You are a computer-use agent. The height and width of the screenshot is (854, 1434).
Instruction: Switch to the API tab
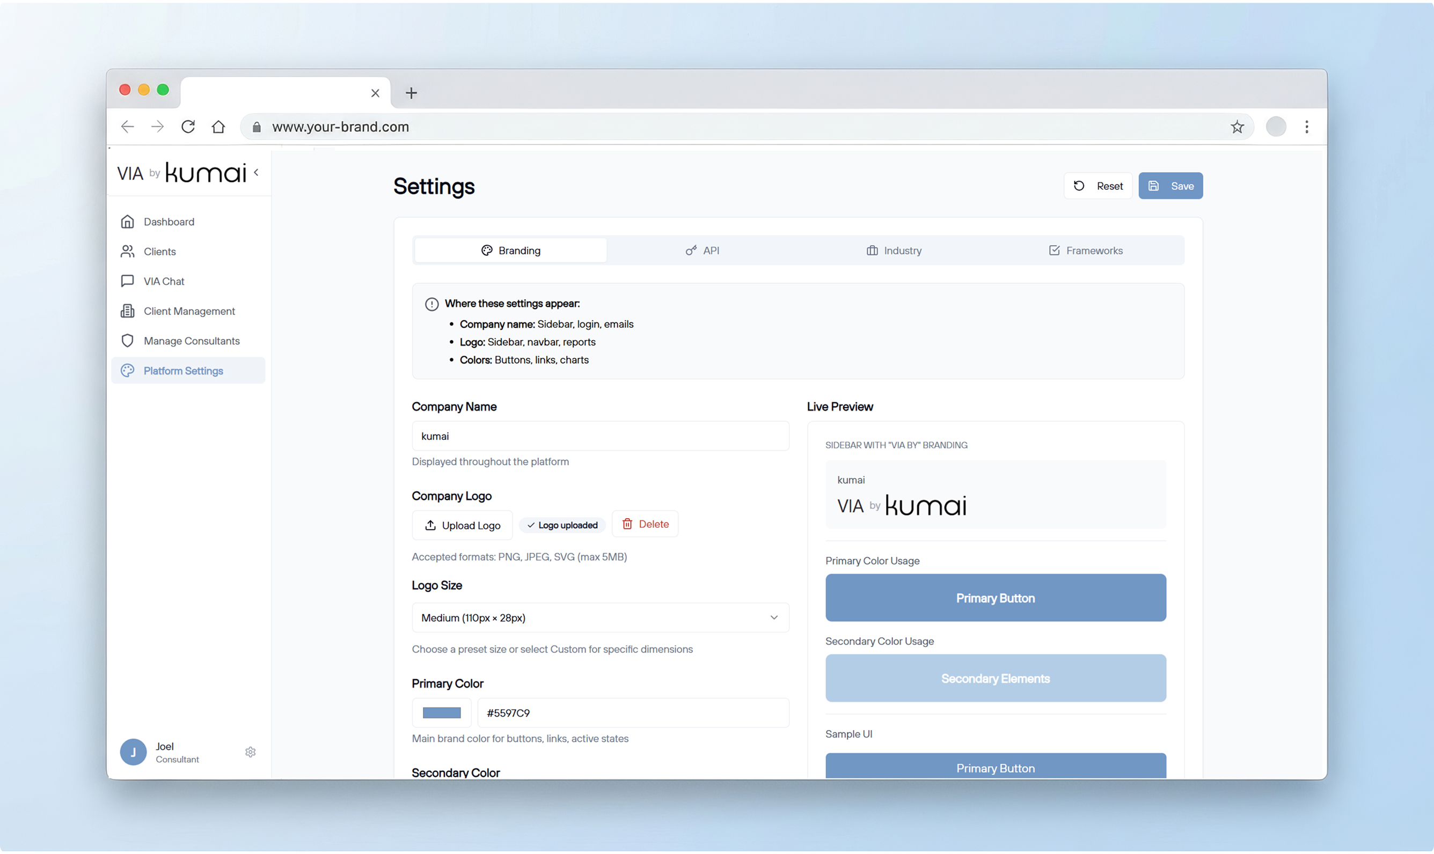703,251
